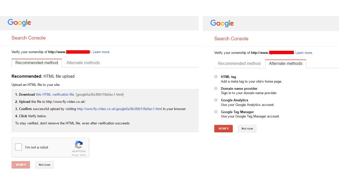
Task: Tick the "I'm not a robot" checkbox
Action: point(18,147)
